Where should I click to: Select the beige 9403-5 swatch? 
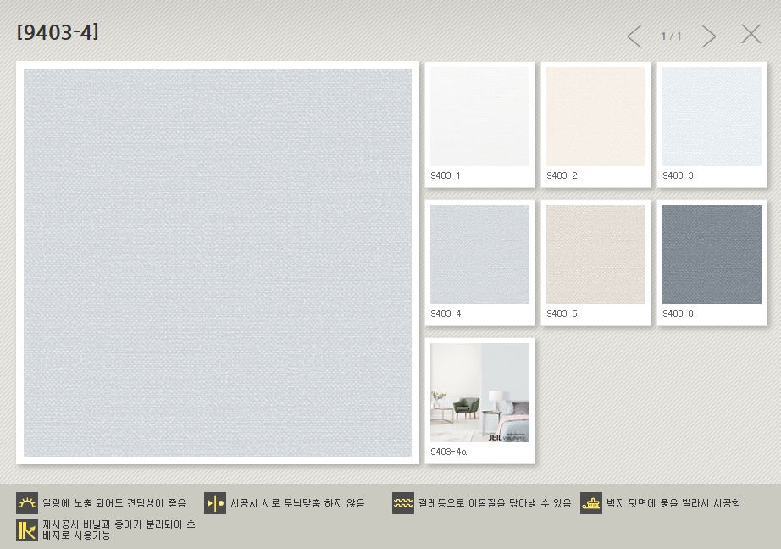click(x=595, y=255)
